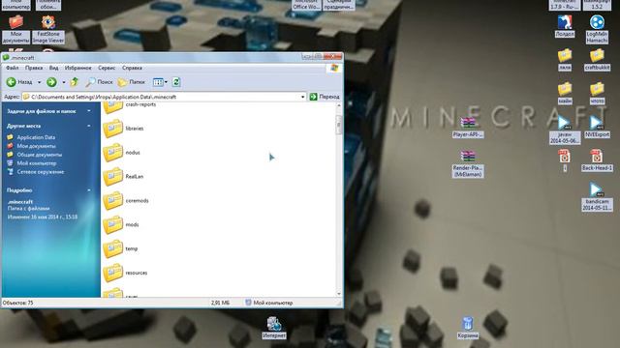Screen dimensions: 620x348
Task: Open the Справка menu
Action: 132,68
